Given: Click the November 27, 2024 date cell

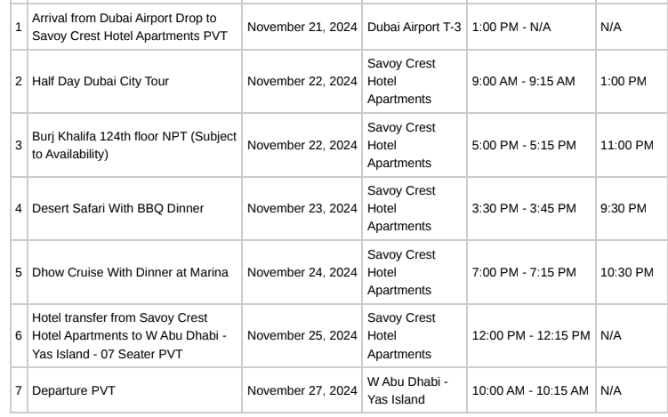Looking at the screenshot, I should coord(302,390).
